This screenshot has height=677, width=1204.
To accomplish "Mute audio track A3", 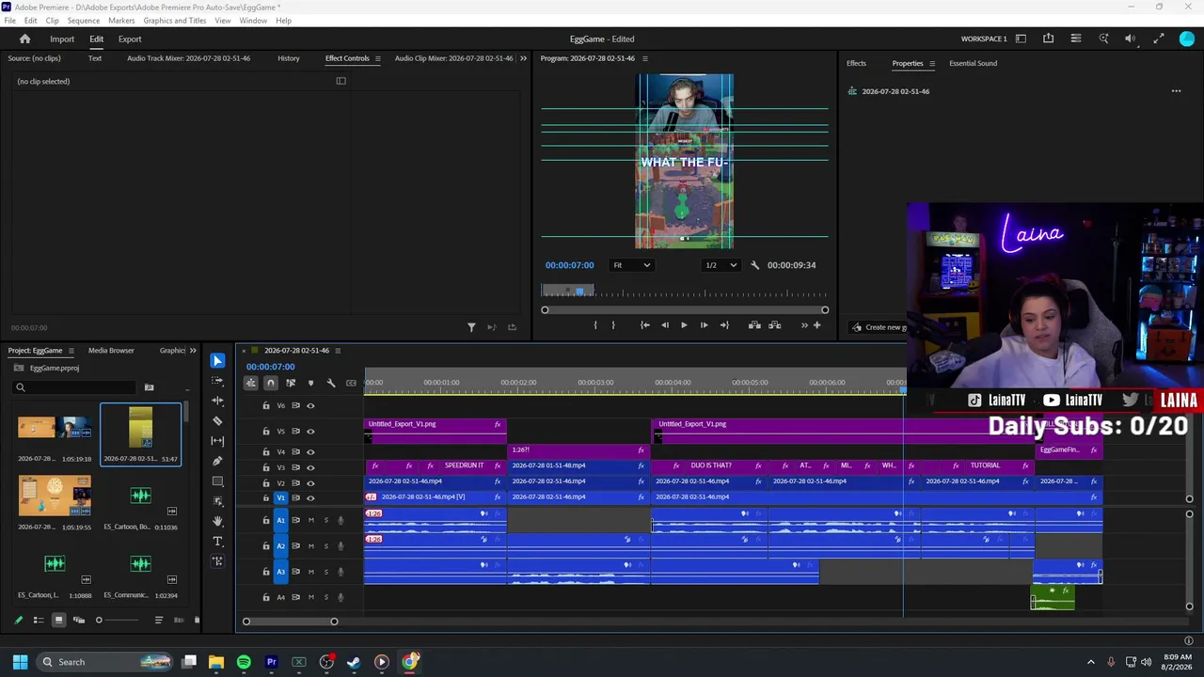I will pyautogui.click(x=311, y=572).
